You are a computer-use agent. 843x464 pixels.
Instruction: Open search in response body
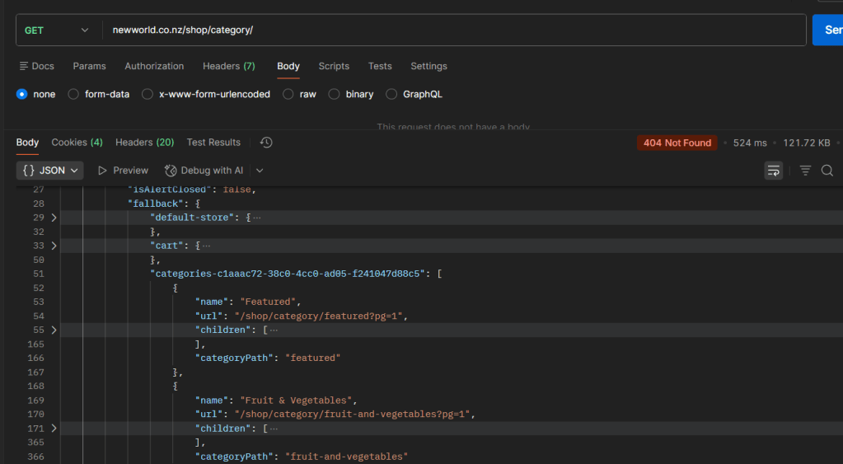click(827, 171)
